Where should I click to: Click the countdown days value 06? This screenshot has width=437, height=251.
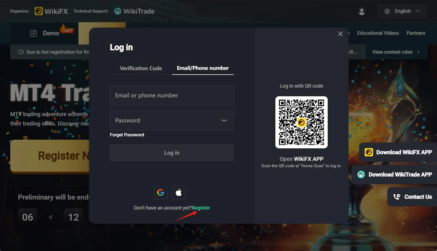(x=28, y=217)
